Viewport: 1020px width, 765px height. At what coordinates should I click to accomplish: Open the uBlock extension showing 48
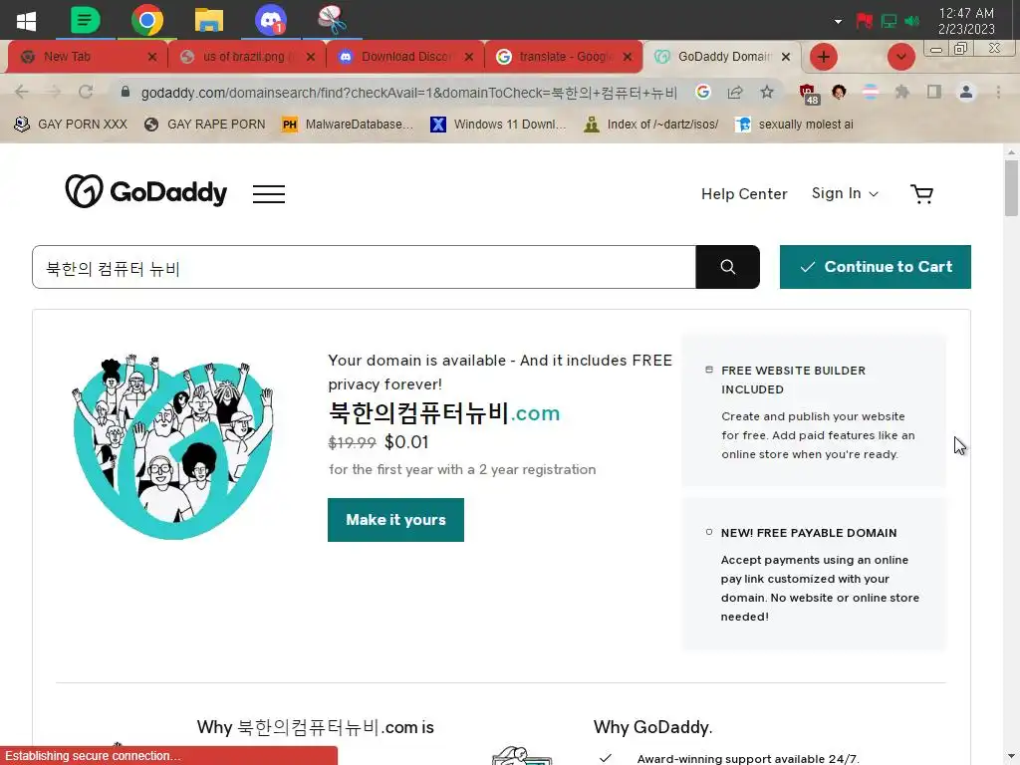click(x=809, y=94)
